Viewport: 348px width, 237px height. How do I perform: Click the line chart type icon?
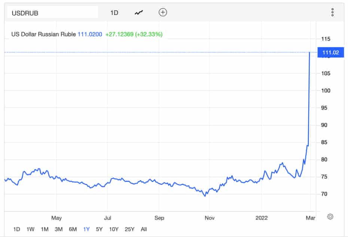(139, 13)
